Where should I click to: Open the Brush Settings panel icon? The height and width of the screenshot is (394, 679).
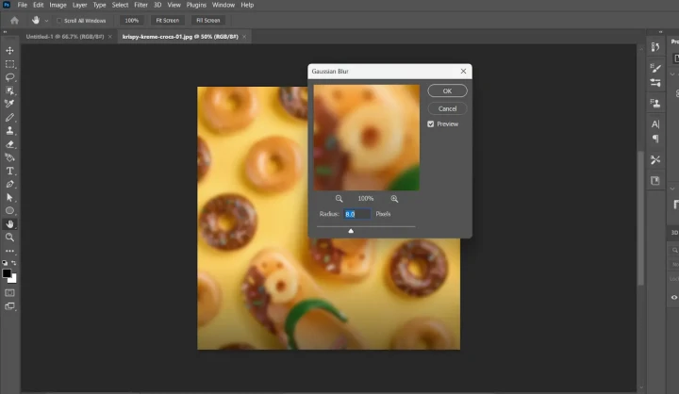(655, 82)
